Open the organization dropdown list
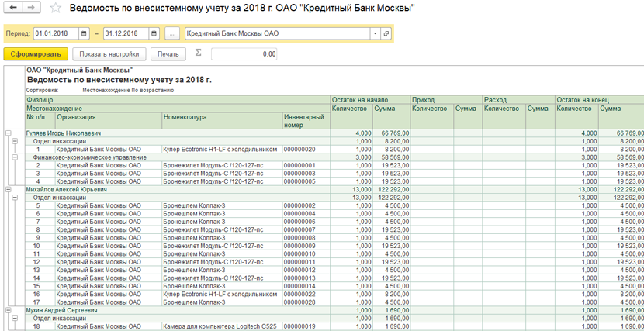The image size is (644, 331). [376, 34]
